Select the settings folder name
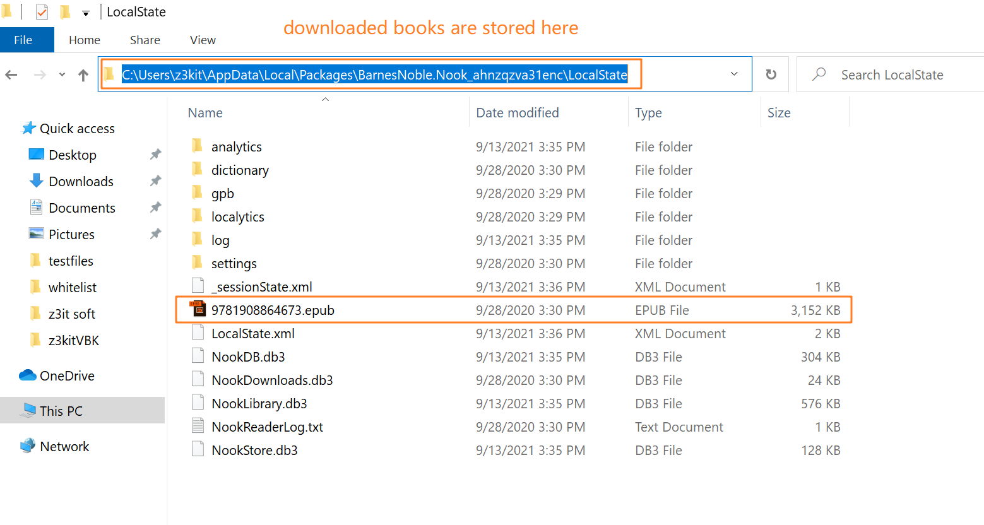984x525 pixels. click(234, 264)
